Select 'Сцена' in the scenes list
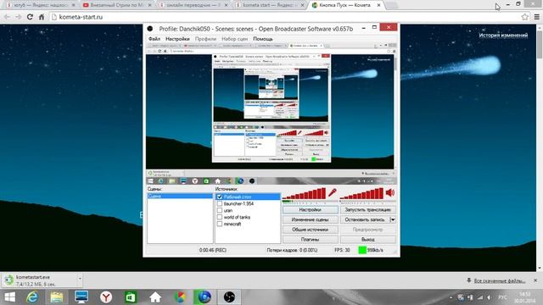This screenshot has height=305, width=543. coord(180,196)
